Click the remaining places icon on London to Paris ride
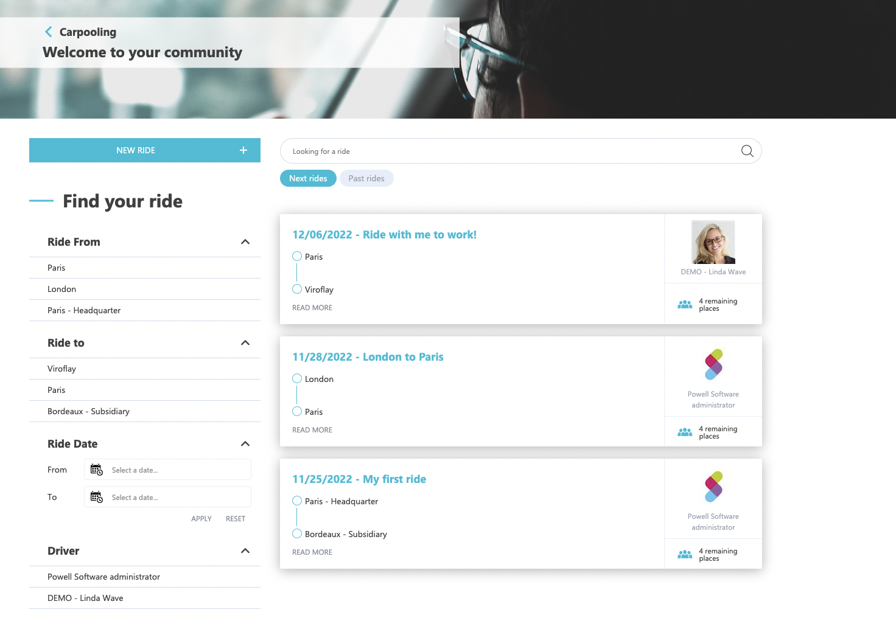The height and width of the screenshot is (635, 896). pyautogui.click(x=684, y=432)
